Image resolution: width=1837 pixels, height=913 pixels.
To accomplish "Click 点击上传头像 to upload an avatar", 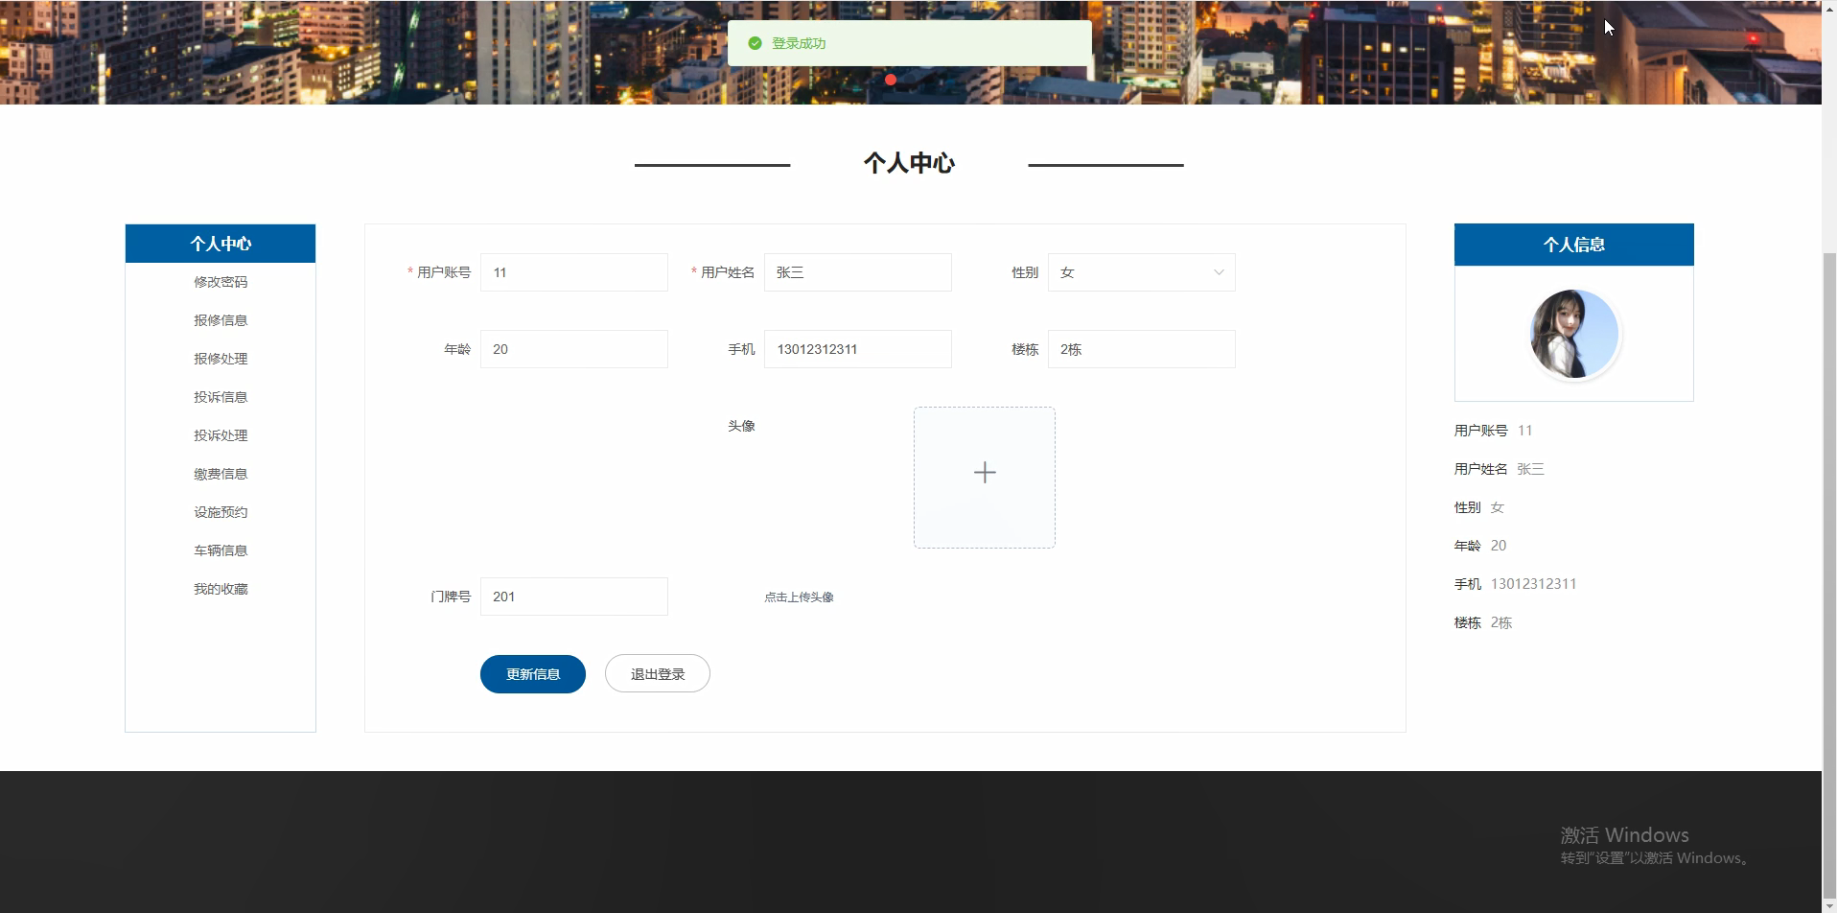I will click(x=799, y=597).
